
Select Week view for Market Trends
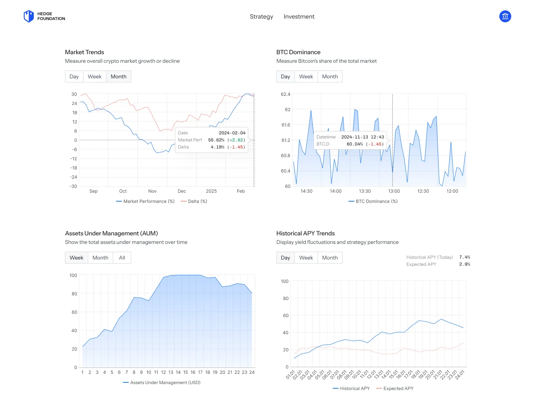click(x=95, y=76)
